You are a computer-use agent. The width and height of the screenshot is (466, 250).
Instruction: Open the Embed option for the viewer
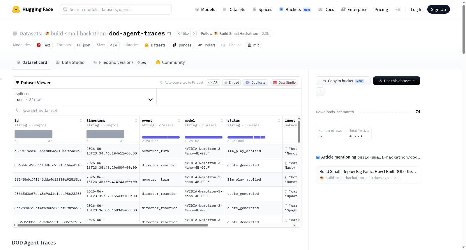(x=231, y=82)
